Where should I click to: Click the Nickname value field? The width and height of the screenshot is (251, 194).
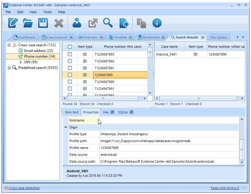click(169, 120)
